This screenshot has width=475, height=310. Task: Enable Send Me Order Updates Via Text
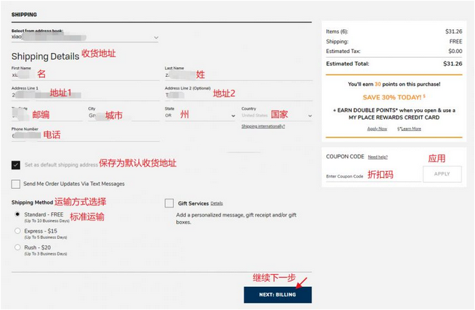click(16, 184)
